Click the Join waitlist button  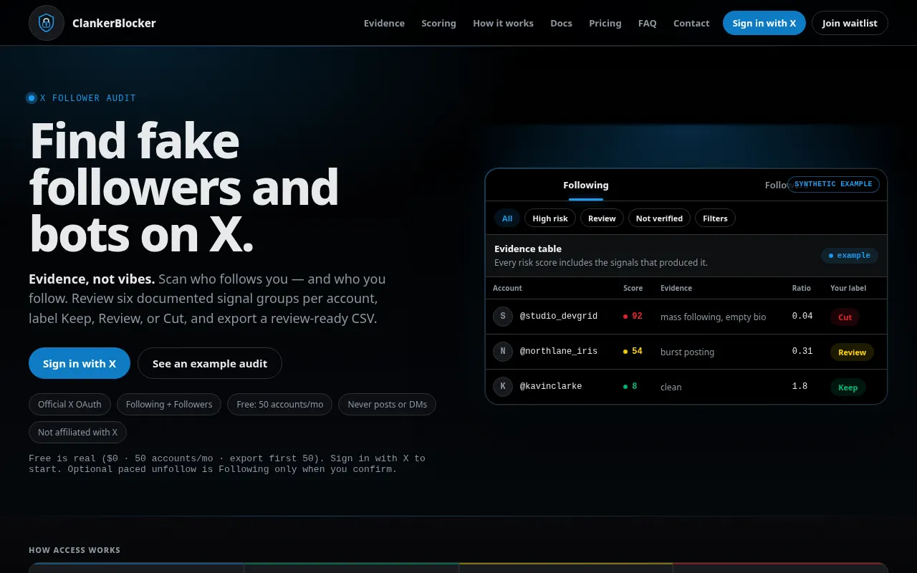click(850, 23)
